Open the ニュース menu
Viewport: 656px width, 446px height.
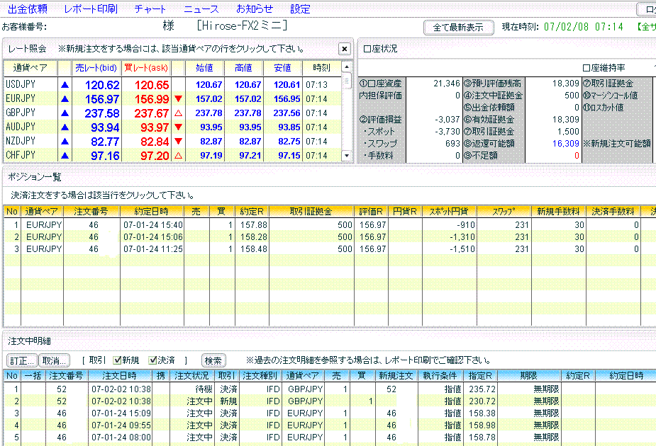point(201,8)
